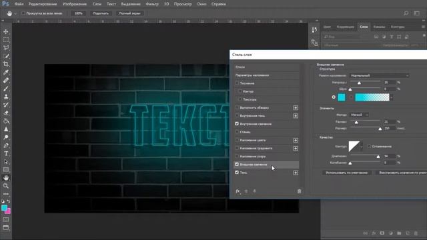Toggle the Глянец checkbox
The image size is (427, 240).
(x=237, y=132)
